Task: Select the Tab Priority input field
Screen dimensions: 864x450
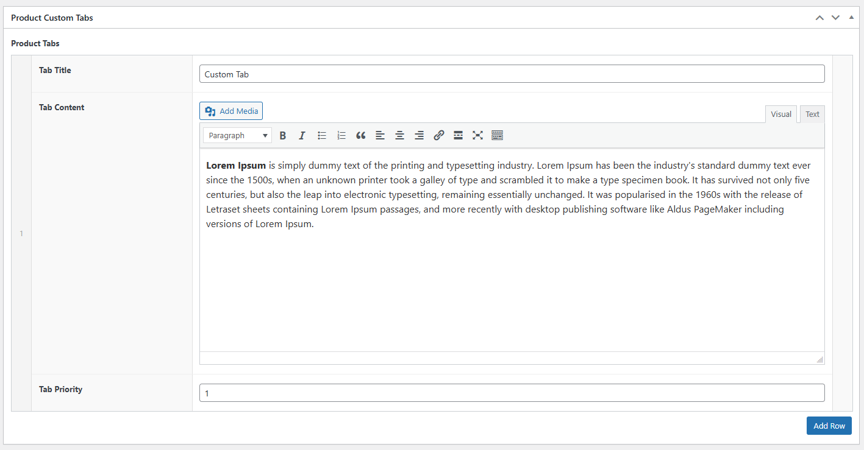Action: click(512, 393)
